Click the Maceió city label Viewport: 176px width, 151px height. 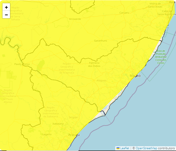[135, 76]
